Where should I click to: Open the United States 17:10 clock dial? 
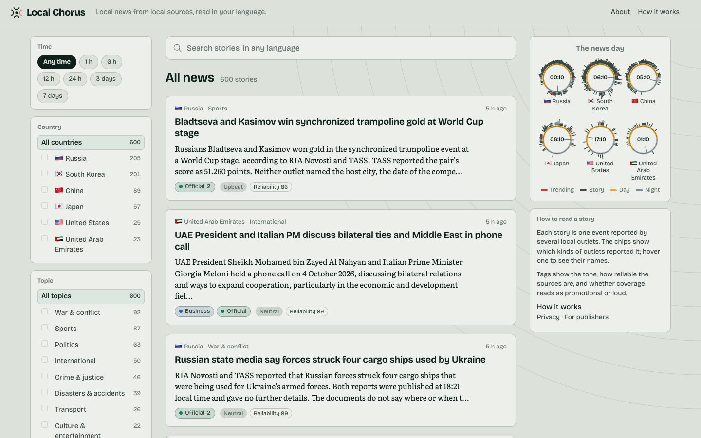pyautogui.click(x=600, y=140)
